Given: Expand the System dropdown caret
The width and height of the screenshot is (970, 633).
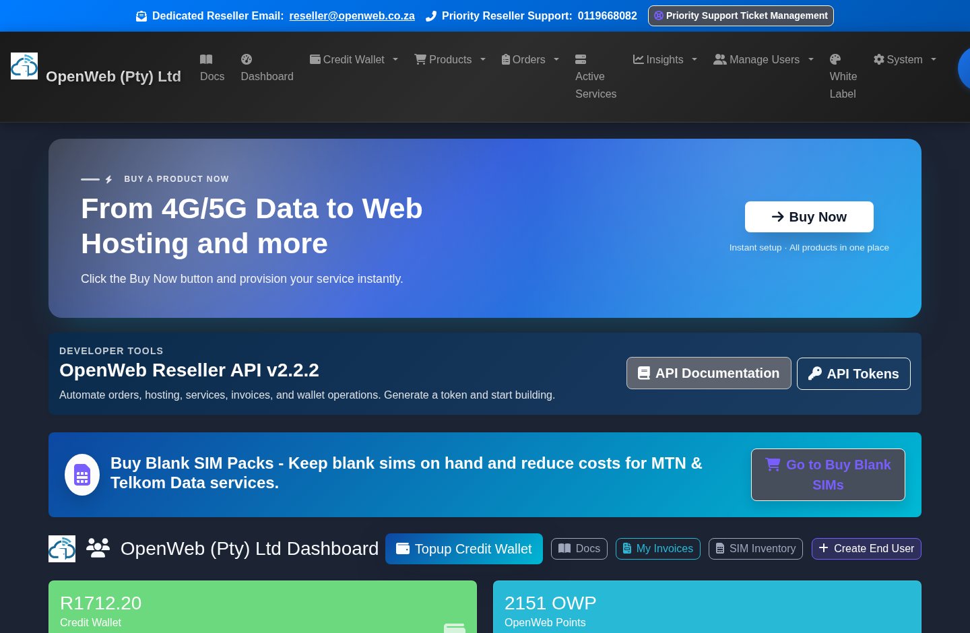Looking at the screenshot, I should (934, 59).
